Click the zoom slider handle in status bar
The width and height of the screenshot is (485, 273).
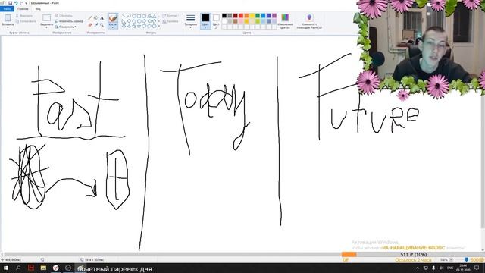pos(467,259)
